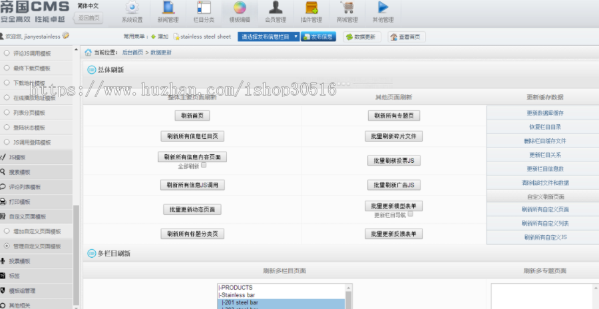This screenshot has width=599, height=309.
Task: Click 刷新首页 button
Action: point(192,116)
